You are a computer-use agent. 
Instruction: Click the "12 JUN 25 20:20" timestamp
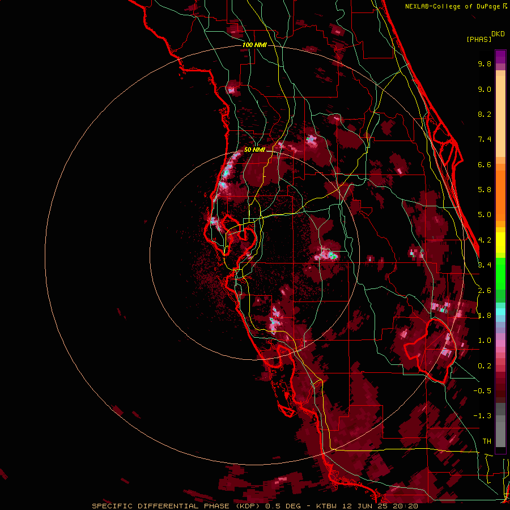coord(381,506)
